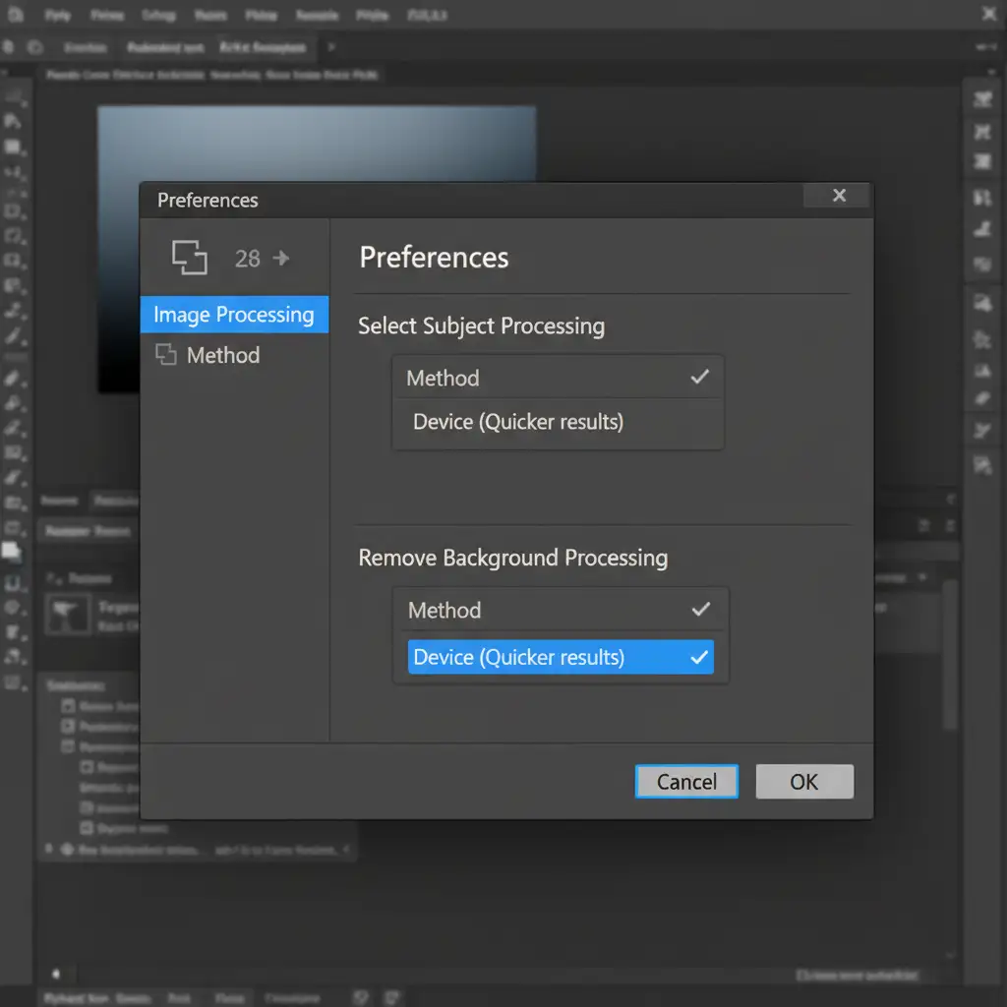Click the white foreground color swatch in left toolbar
This screenshot has height=1007, width=1007.
[x=11, y=553]
